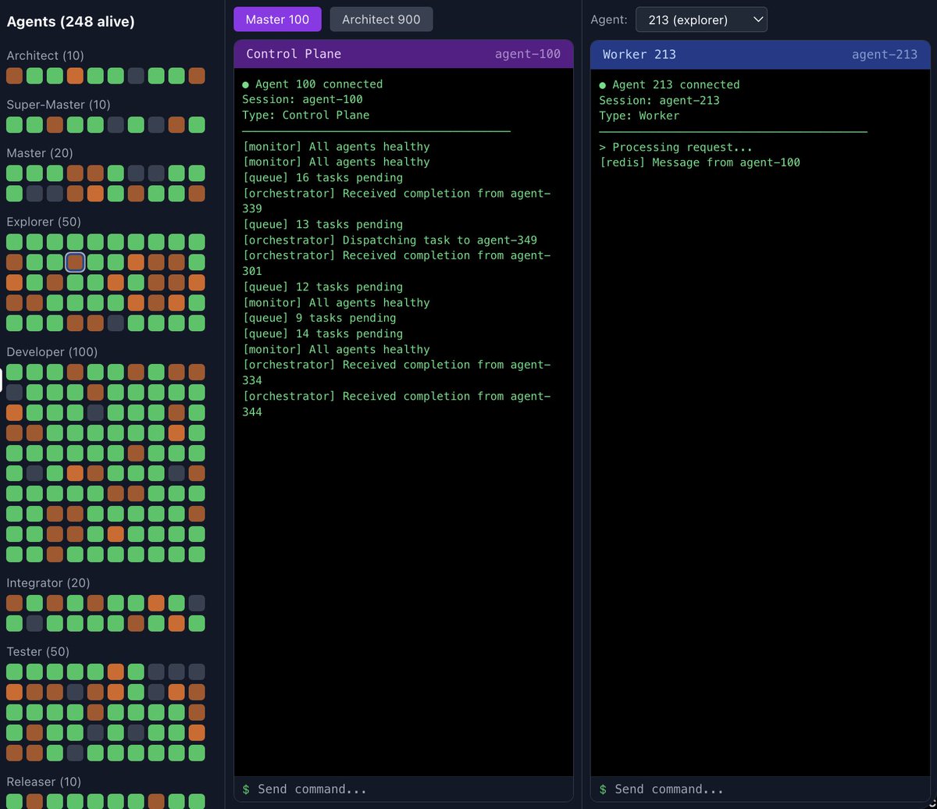The height and width of the screenshot is (809, 937).
Task: Click the line 'Type: Worker'
Action: coord(640,116)
